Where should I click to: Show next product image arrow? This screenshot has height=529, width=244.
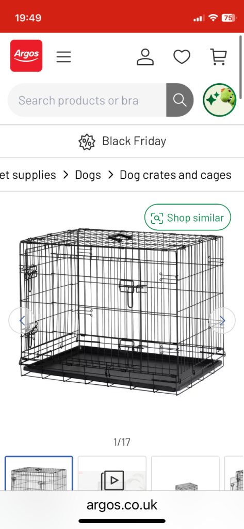[222, 320]
